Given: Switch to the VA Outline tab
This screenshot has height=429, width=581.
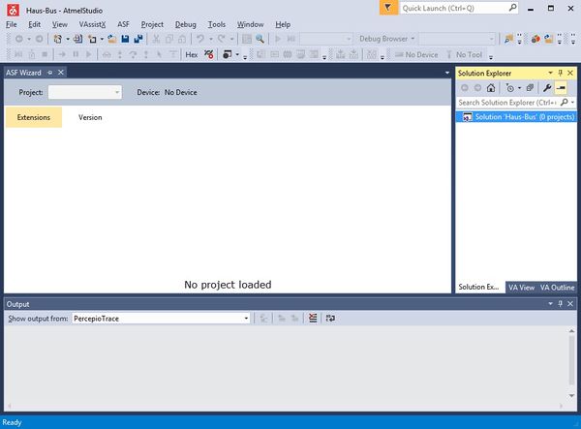Looking at the screenshot, I should 558,287.
